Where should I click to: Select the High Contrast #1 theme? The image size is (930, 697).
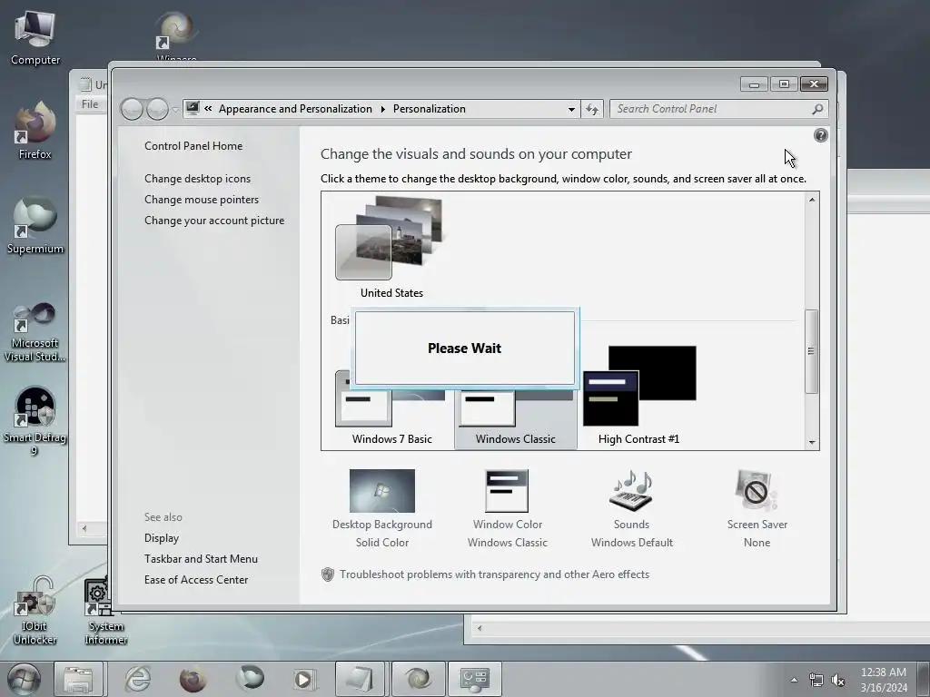pos(638,396)
